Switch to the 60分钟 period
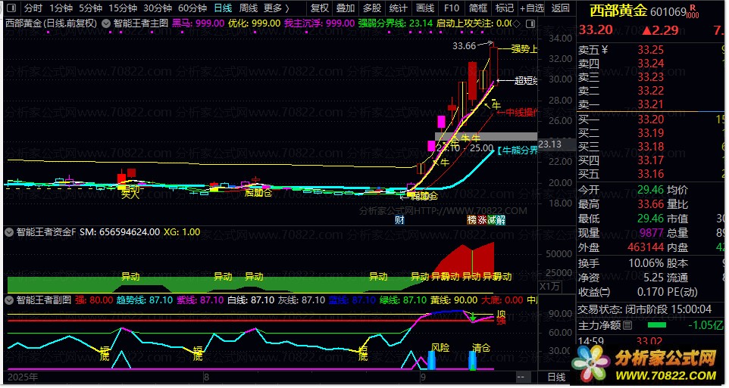The image size is (729, 388). pos(192,8)
